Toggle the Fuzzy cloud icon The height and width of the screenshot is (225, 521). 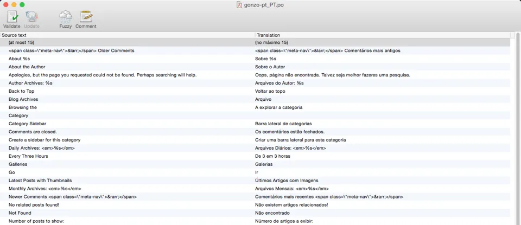click(66, 17)
